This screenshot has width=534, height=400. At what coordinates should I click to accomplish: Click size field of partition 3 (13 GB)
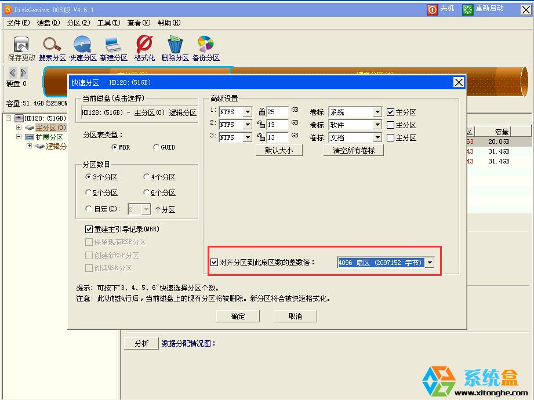pyautogui.click(x=278, y=137)
